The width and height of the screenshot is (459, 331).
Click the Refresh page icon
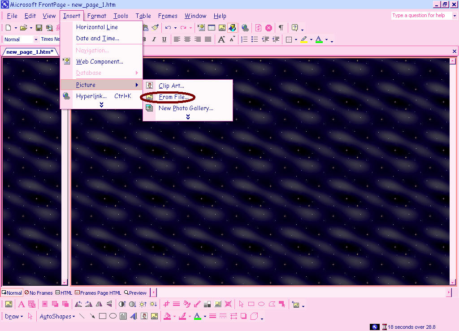(258, 27)
